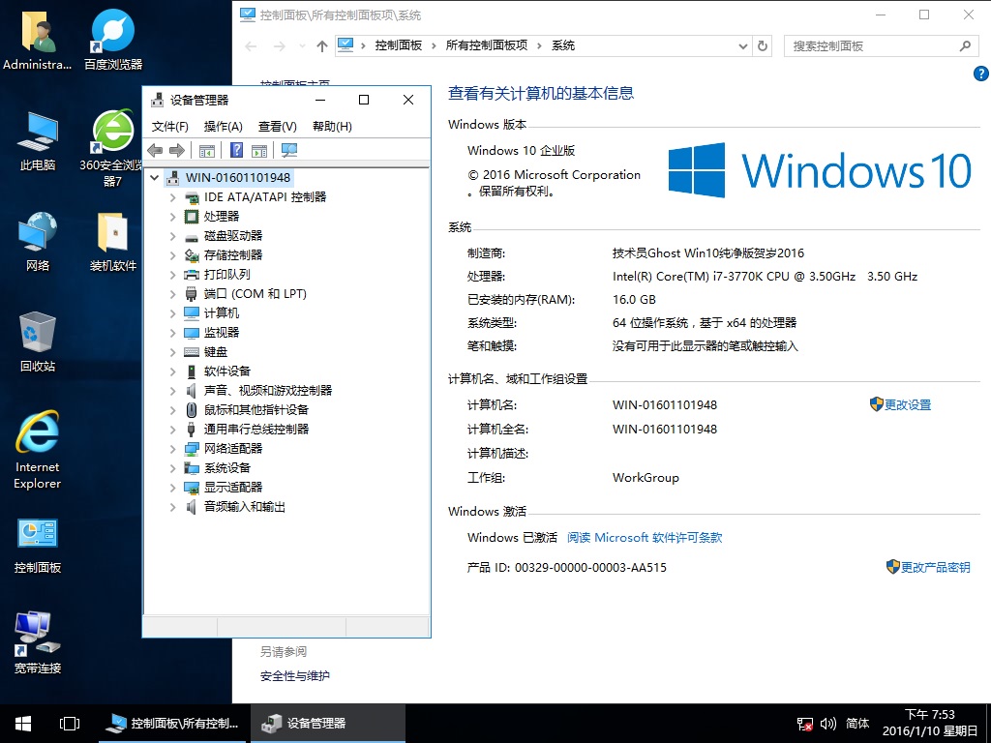991x743 pixels.
Task: Click the Back arrow in Device Manager toolbar
Action: pyautogui.click(x=155, y=150)
